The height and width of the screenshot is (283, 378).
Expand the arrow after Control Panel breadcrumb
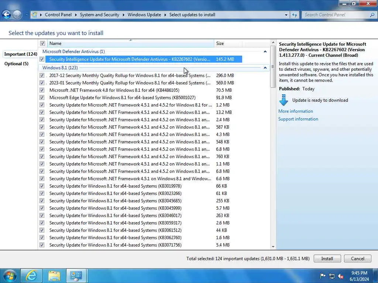pyautogui.click(x=76, y=15)
